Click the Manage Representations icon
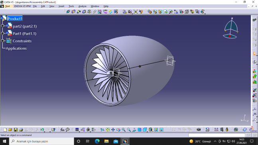The width and height of the screenshot is (258, 145). click(197, 12)
